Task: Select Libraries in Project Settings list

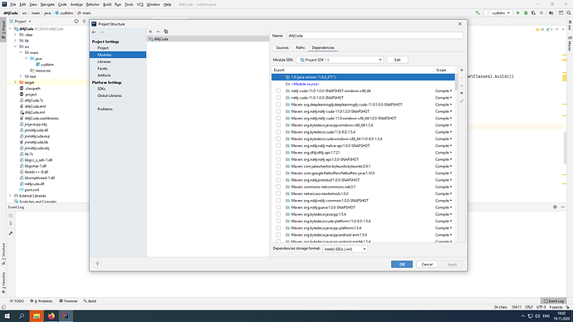Action: coord(104,61)
